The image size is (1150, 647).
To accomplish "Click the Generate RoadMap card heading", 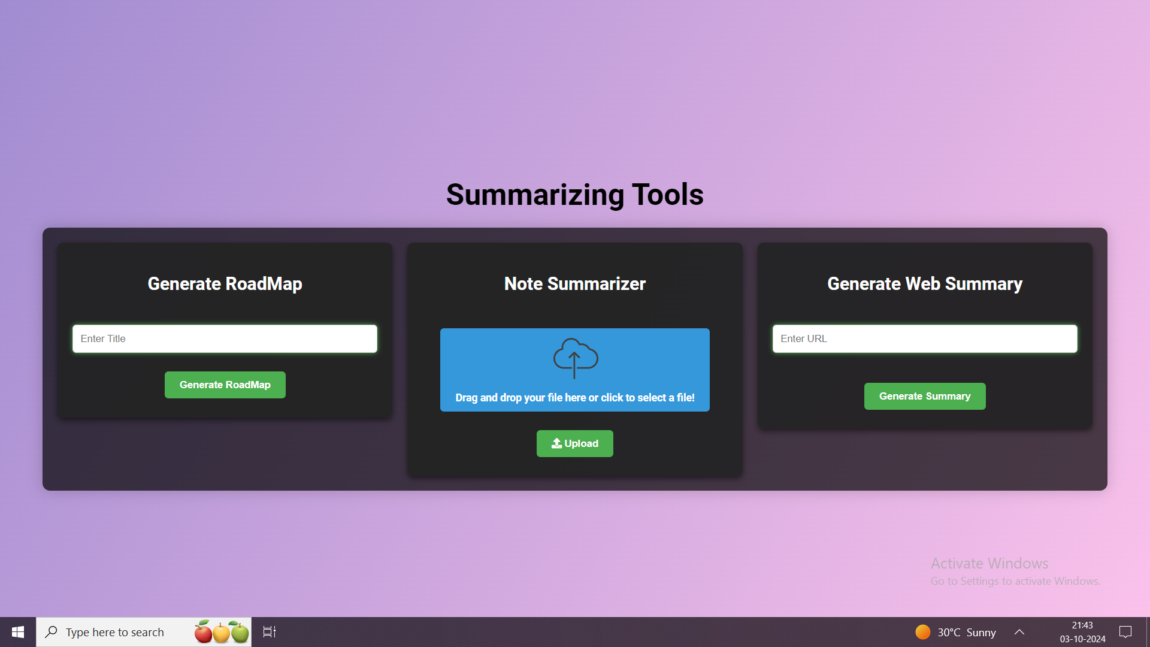I will click(x=225, y=283).
